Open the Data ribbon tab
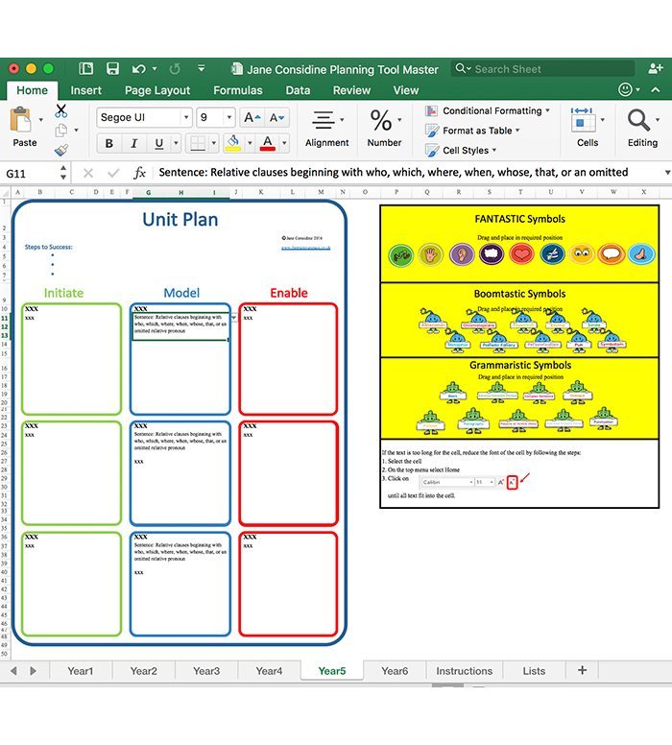 coord(298,90)
